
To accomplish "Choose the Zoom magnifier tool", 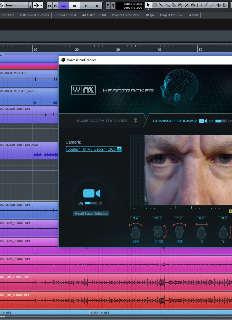I will click(180, 5).
